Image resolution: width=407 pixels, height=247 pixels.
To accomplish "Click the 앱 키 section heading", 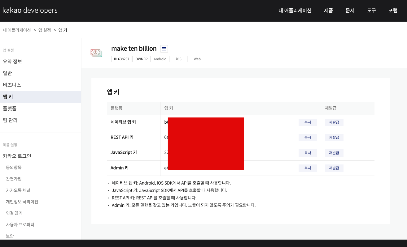I will click(x=113, y=92).
